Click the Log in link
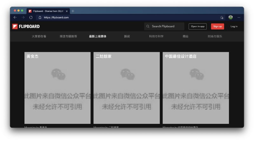The width and height of the screenshot is (254, 141). (234, 26)
